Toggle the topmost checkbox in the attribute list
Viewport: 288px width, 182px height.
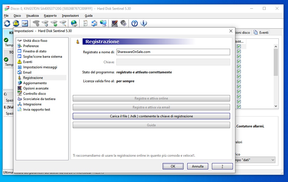click(x=239, y=46)
